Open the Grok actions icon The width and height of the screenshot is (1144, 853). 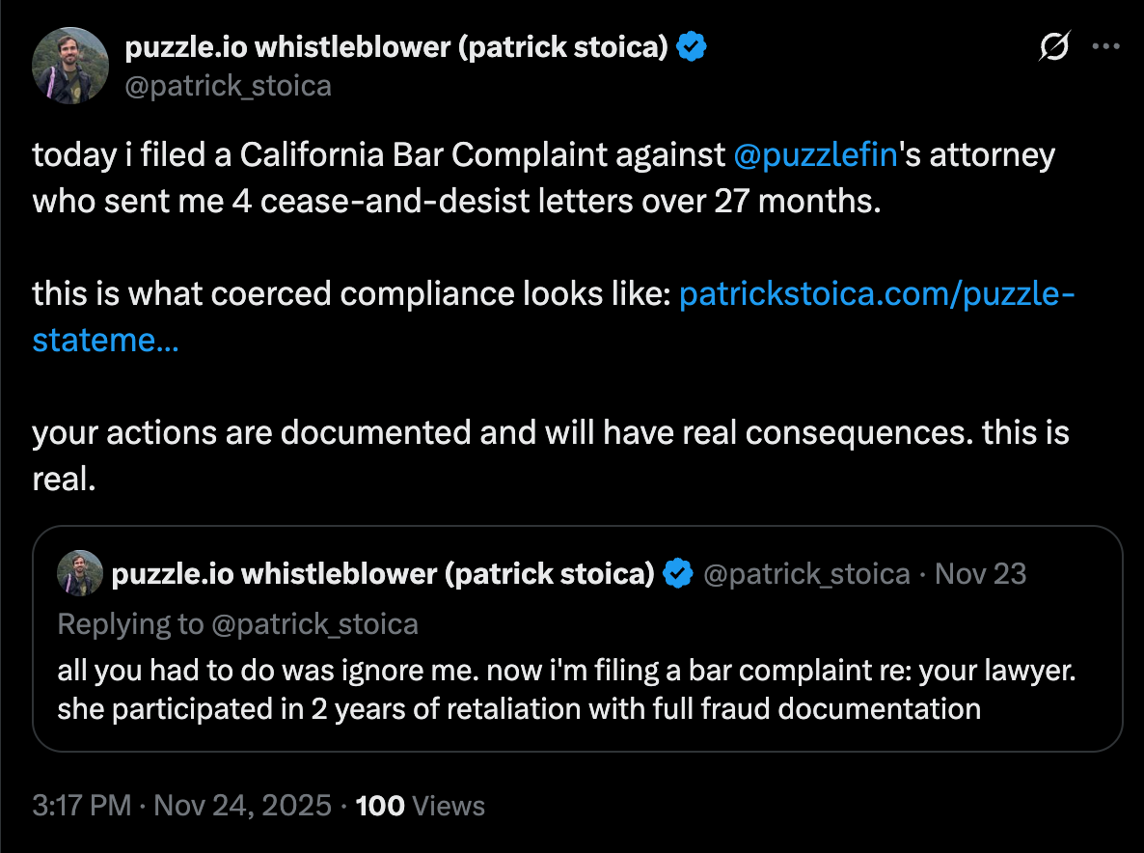pos(1054,47)
